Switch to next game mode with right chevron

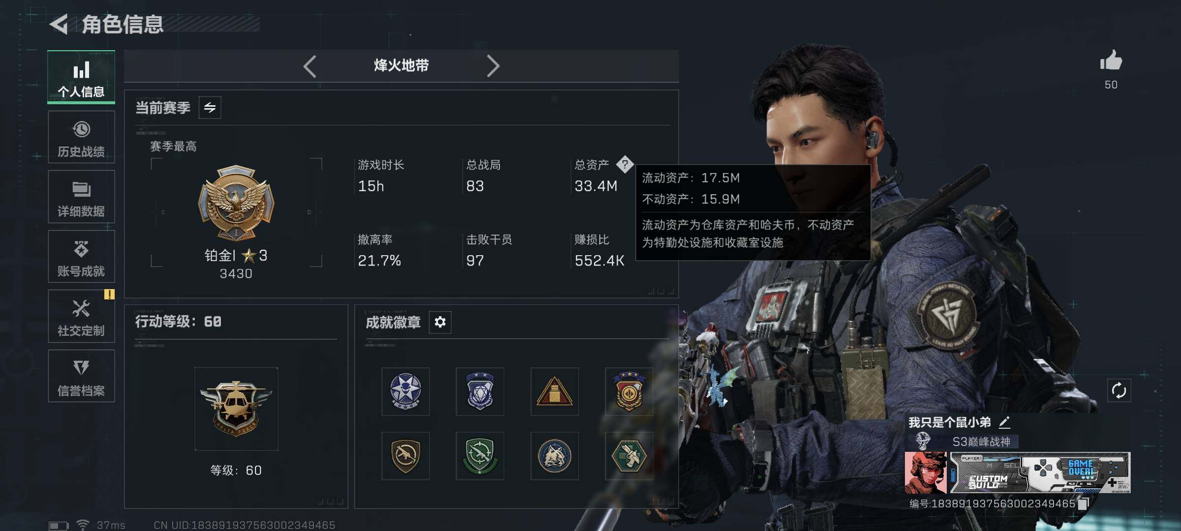click(493, 66)
